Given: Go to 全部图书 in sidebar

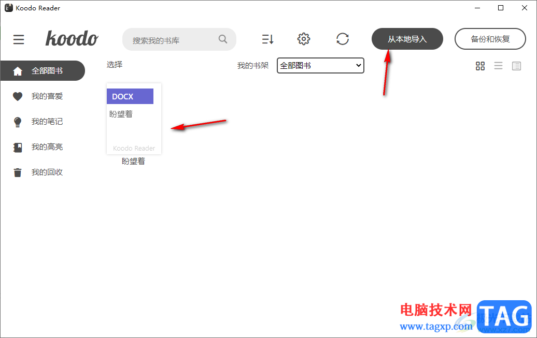Looking at the screenshot, I should [x=43, y=71].
